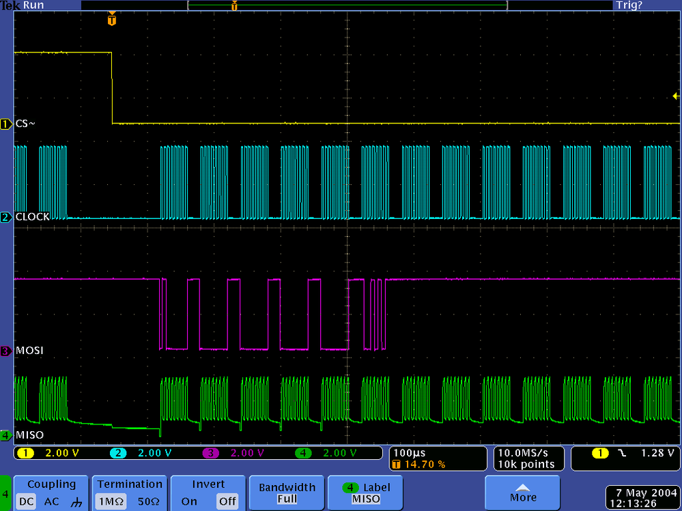
Task: Click the green channel 4 side tab
Action: [x=5, y=493]
